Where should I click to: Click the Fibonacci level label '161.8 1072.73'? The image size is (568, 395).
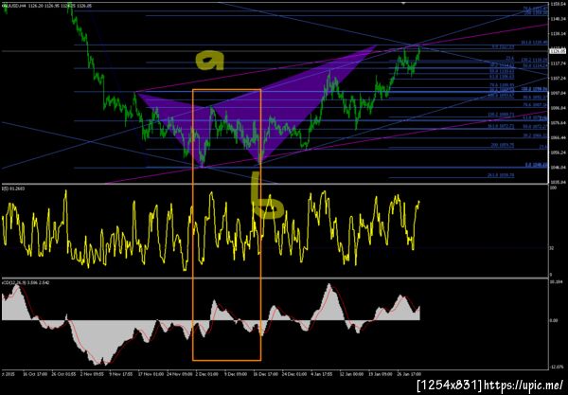[x=501, y=126]
